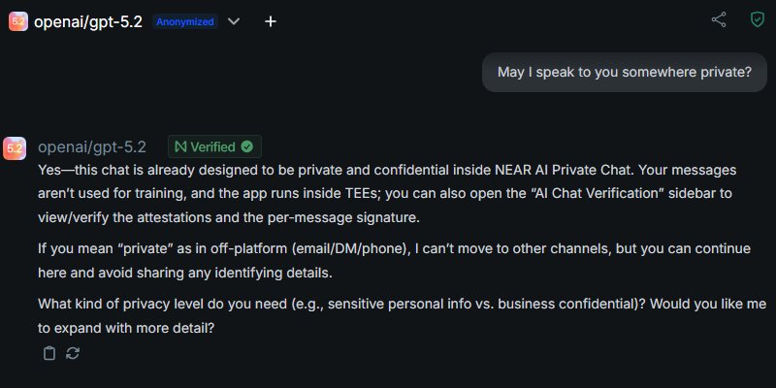Open the Verified badge details

[213, 147]
